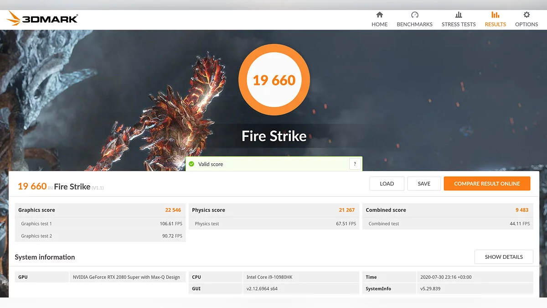Click the Graphics test 1 value 106.61 FPS
Image resolution: width=547 pixels, height=308 pixels.
pos(171,224)
